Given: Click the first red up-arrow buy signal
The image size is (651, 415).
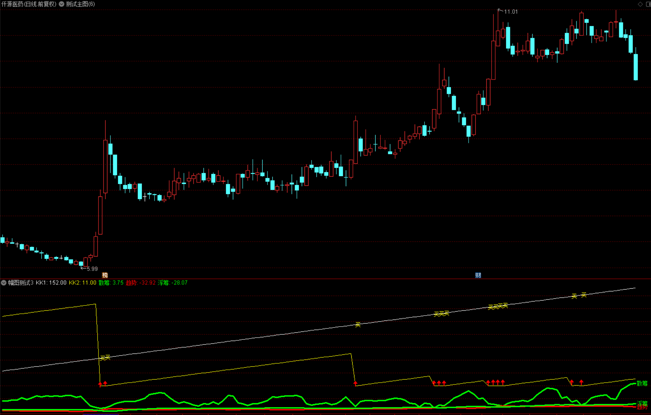Looking at the screenshot, I should click(100, 384).
